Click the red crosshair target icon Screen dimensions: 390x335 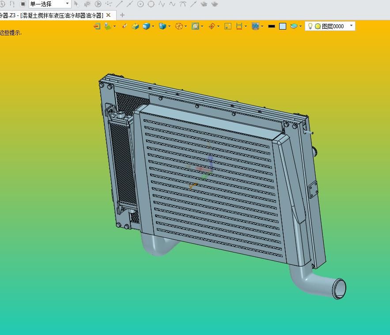(x=212, y=26)
